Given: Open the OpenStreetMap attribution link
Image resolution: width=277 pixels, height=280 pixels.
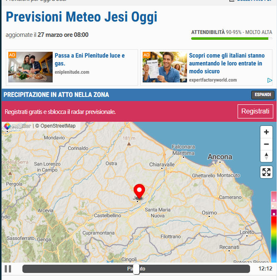Looking at the screenshot, I should [58, 126].
